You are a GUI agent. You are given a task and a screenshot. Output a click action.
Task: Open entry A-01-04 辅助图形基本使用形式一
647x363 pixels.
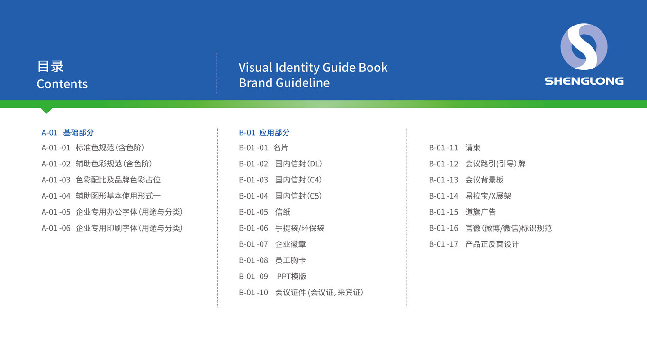101,196
